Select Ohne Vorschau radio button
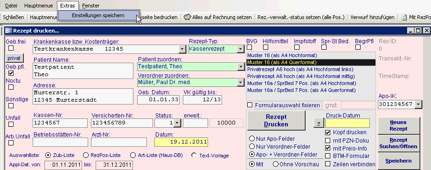Image resolution: width=431 pixels, height=170 pixels. pos(275,164)
